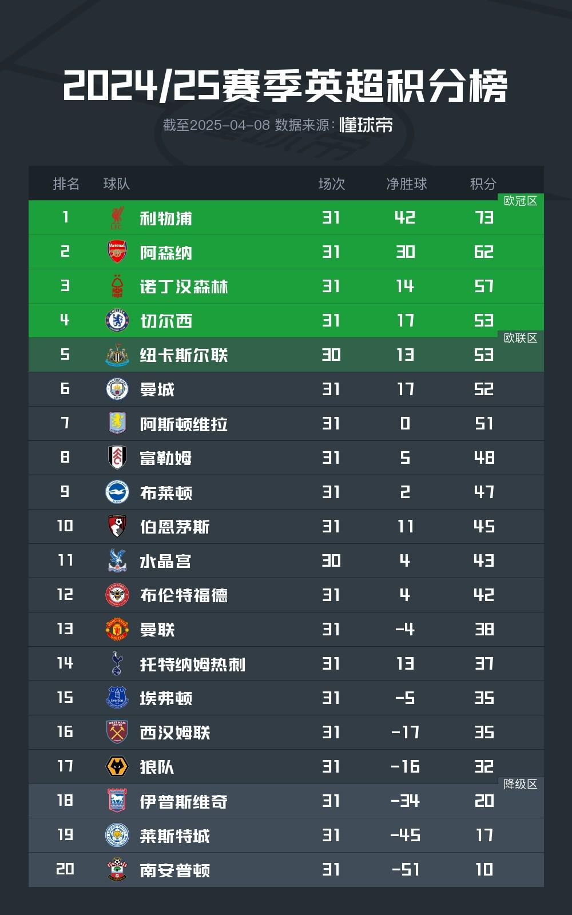Click the Everton club badge
The image size is (572, 915).
117,698
